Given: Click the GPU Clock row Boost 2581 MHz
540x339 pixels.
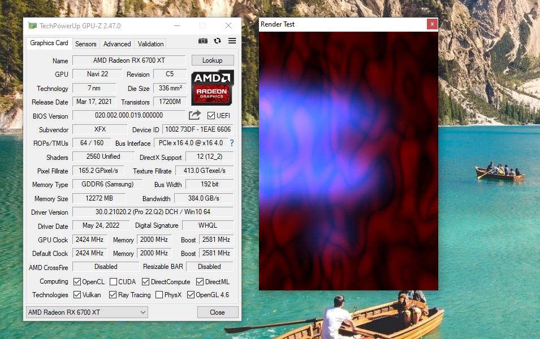Looking at the screenshot, I should pyautogui.click(x=216, y=239).
